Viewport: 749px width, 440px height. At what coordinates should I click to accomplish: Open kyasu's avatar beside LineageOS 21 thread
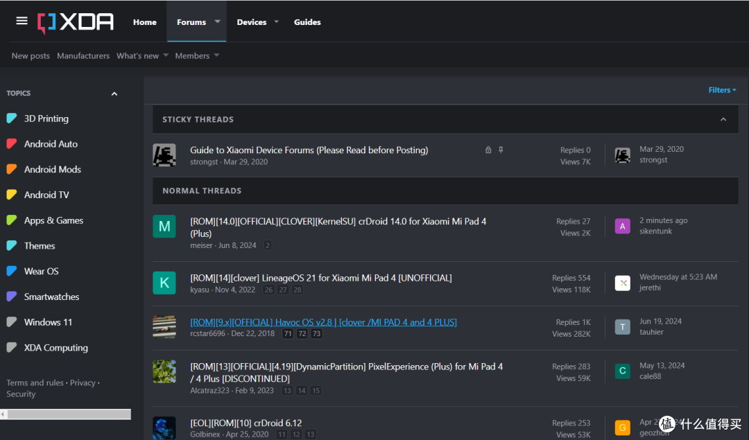click(x=164, y=283)
